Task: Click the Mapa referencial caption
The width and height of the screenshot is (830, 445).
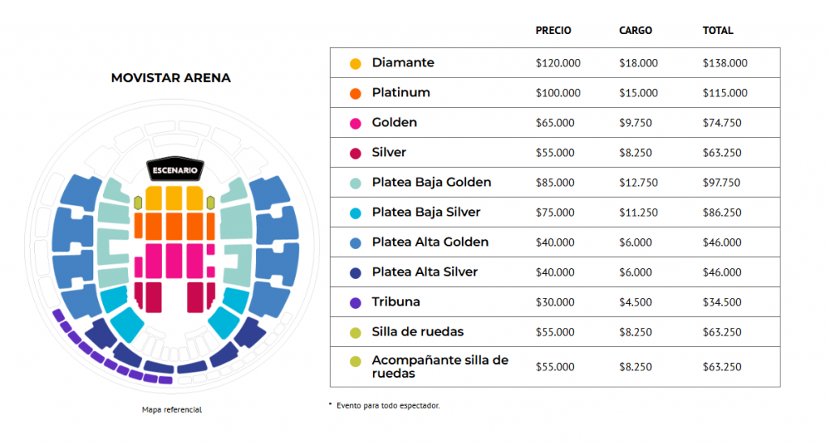Action: tap(172, 409)
